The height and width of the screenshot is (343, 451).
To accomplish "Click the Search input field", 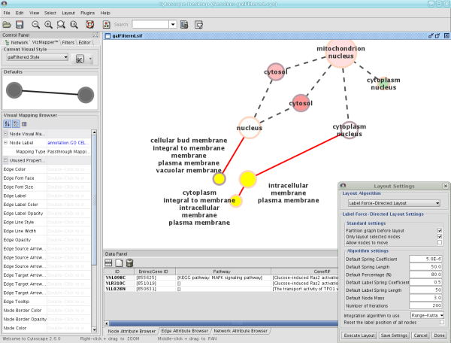I will coord(150,25).
